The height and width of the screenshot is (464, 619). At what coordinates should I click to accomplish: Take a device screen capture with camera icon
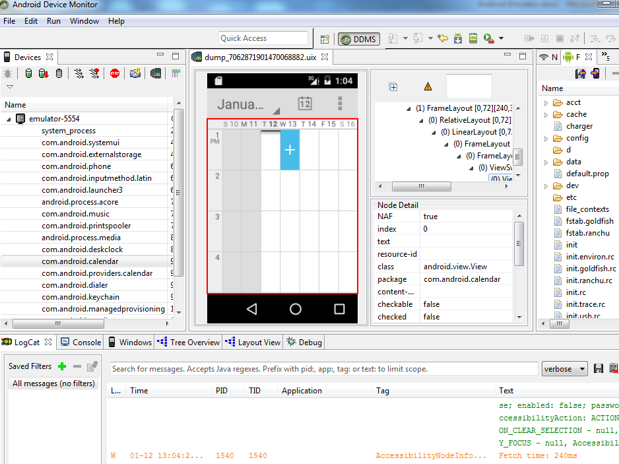click(x=135, y=73)
